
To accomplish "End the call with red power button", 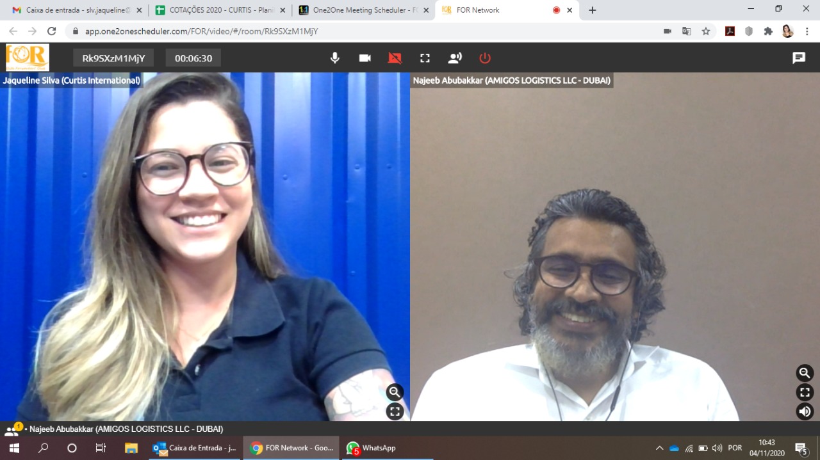I will 485,58.
